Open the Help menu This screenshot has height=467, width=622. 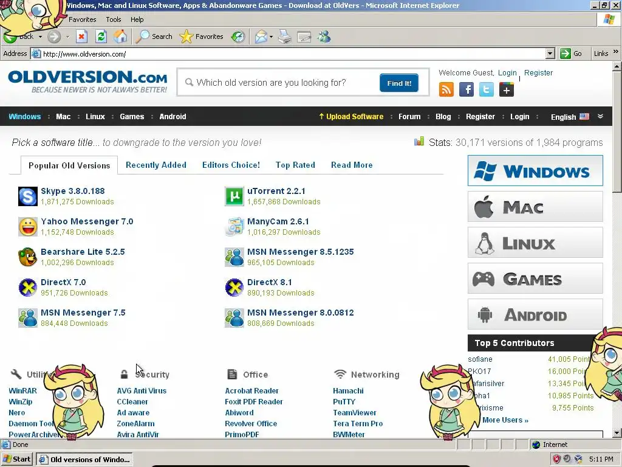(137, 19)
